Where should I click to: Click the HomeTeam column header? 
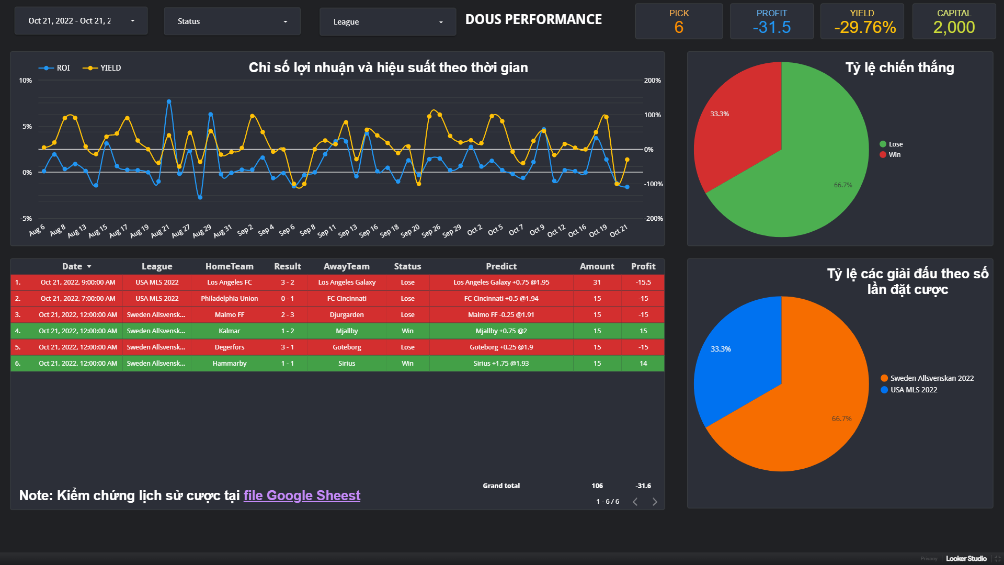tap(229, 266)
